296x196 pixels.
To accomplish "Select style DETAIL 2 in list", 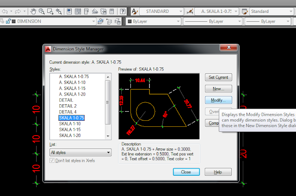I will [68, 106].
